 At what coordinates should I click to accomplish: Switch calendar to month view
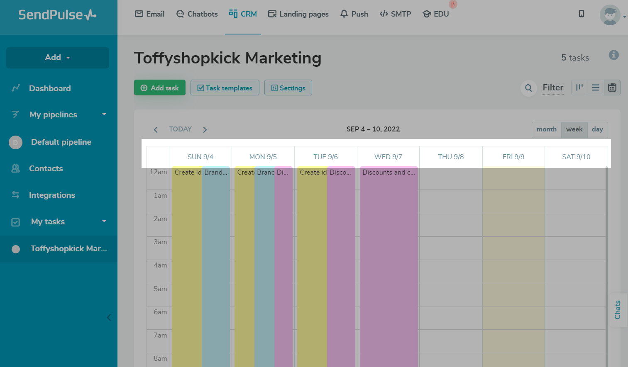pyautogui.click(x=546, y=129)
